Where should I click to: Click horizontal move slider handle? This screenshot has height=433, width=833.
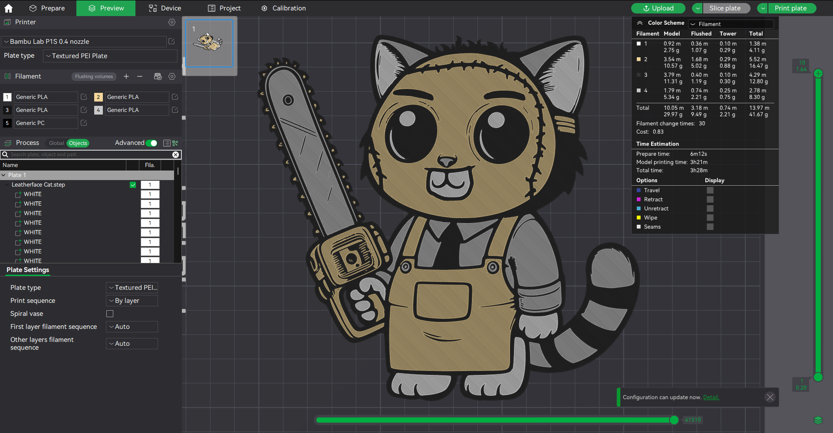[674, 420]
